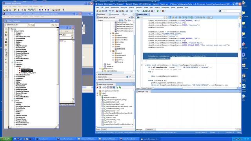251x141 pixels.
Task: Open the Versioning menu in JDeveloper
Action: [166, 7]
